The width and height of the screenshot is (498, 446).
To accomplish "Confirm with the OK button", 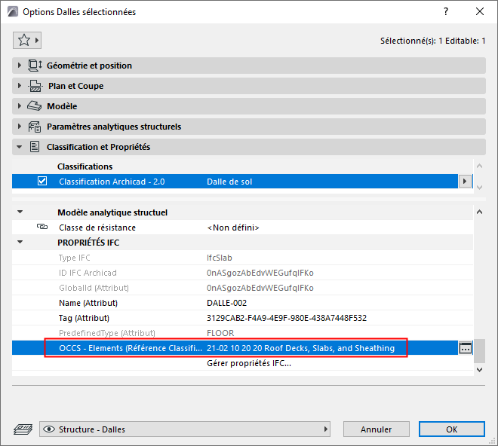I will click(452, 429).
